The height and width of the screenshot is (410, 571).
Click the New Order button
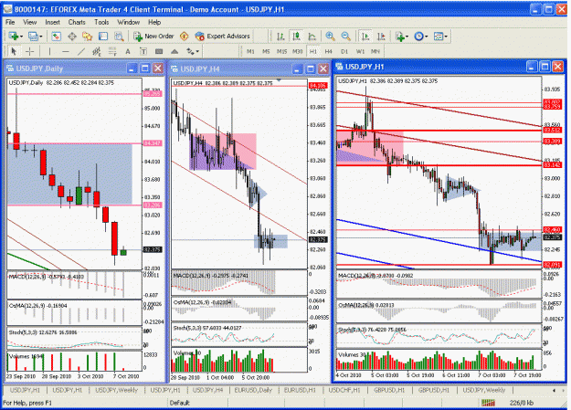pyautogui.click(x=153, y=36)
